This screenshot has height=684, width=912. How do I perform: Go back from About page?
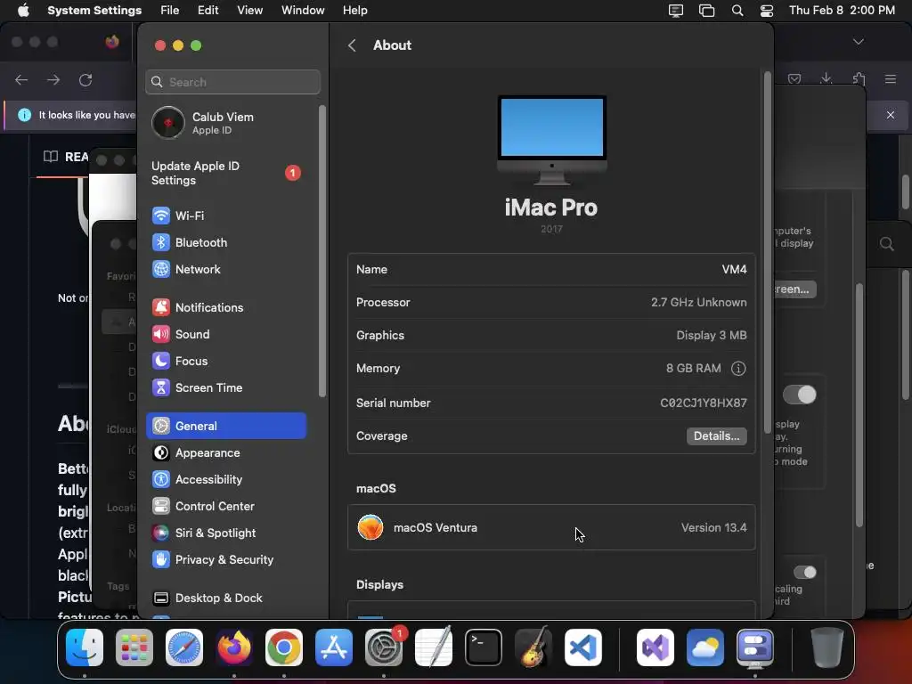(x=352, y=45)
